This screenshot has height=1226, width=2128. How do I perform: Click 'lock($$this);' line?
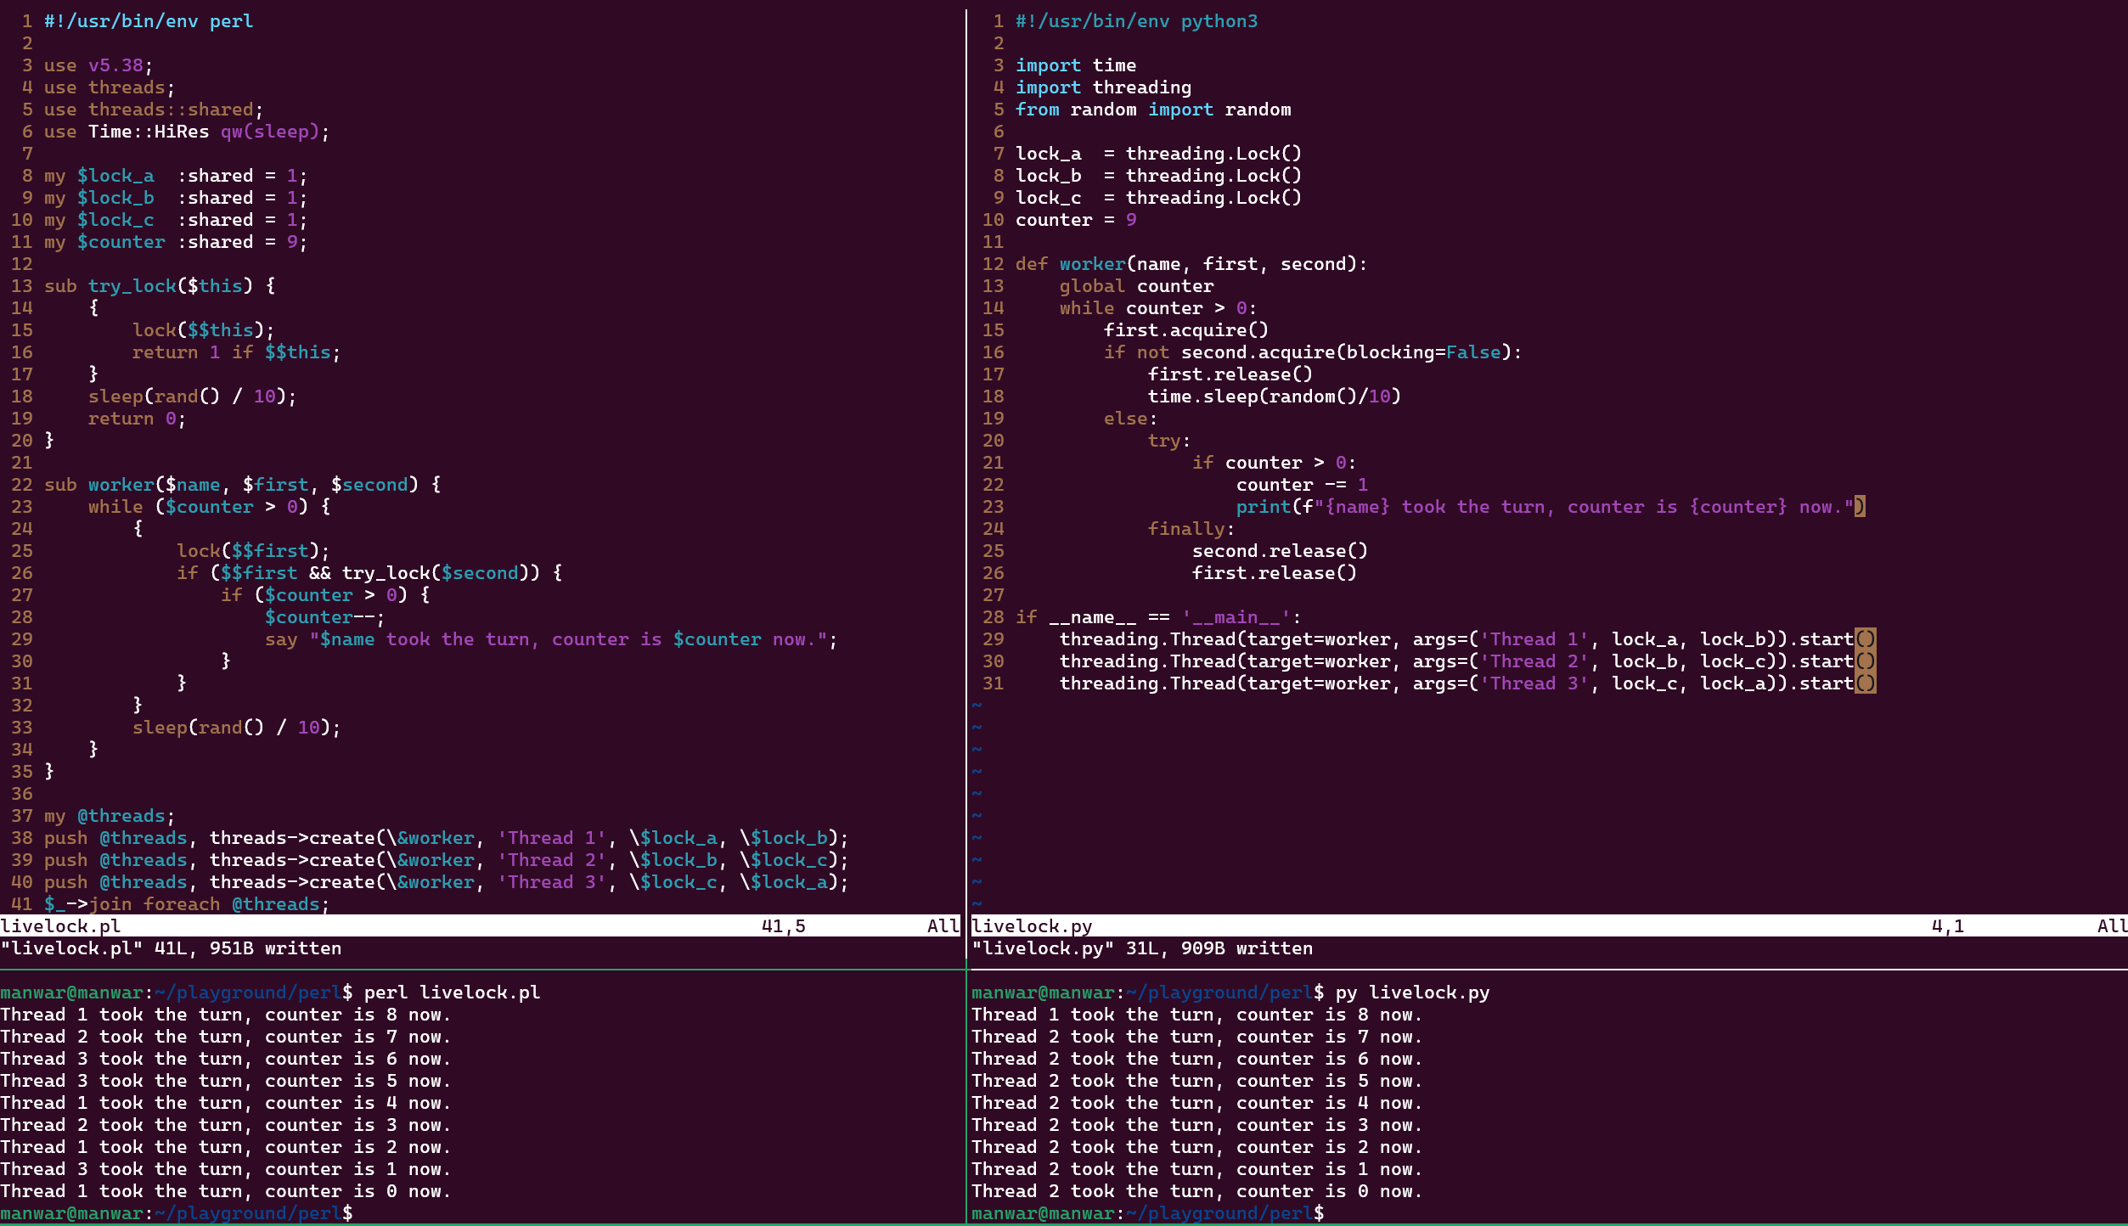click(x=203, y=330)
